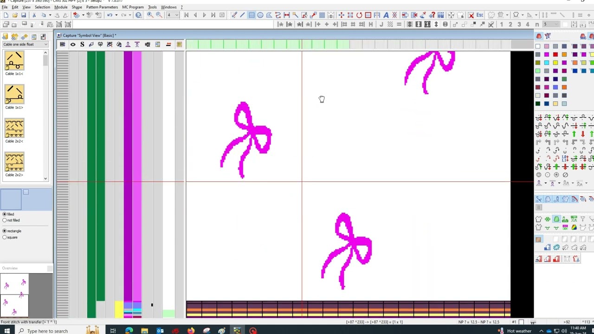Viewport: 594px width, 334px height.
Task: Click the Zoom in magnifier
Action: click(150, 15)
